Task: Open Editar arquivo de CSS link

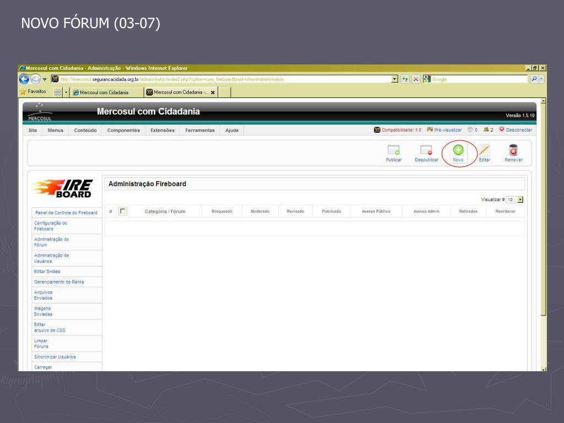Action: click(50, 327)
